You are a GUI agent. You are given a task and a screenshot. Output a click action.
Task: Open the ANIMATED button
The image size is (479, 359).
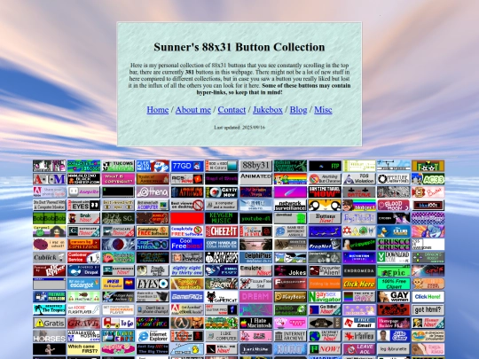click(x=256, y=179)
